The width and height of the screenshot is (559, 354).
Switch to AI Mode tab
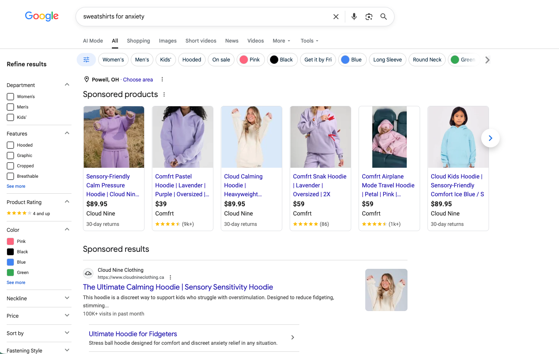pos(93,41)
